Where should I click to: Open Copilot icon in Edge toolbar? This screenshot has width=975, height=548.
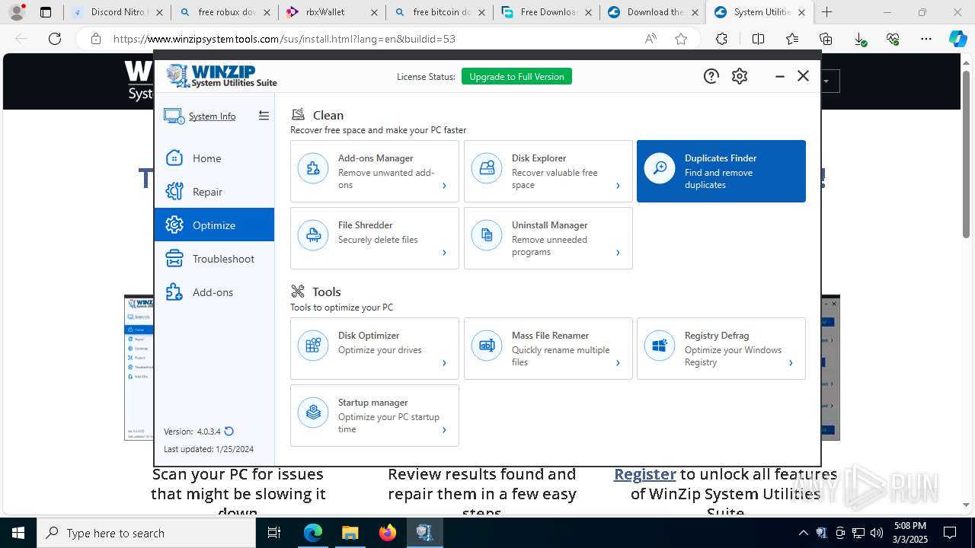pos(957,39)
